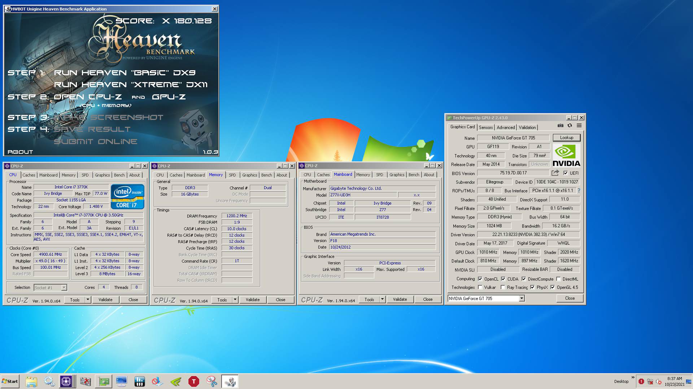Open Bench tab in Mainboard CPU-Z window

[414, 175]
